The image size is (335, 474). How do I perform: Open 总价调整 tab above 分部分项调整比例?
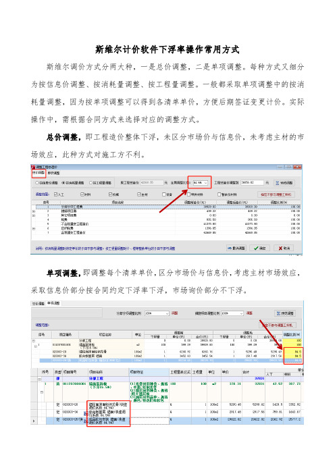coord(38,303)
